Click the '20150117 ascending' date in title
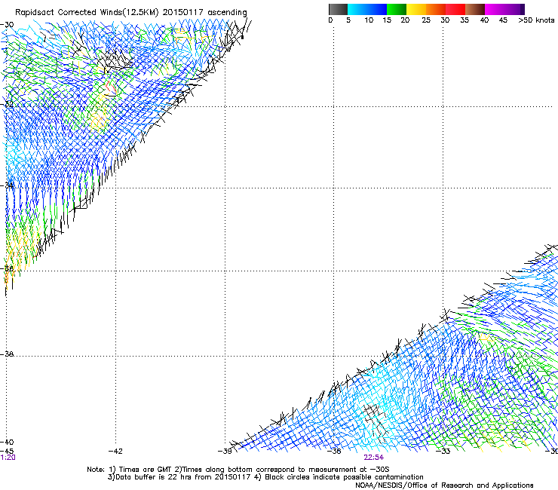The height and width of the screenshot is (490, 558). (x=204, y=13)
